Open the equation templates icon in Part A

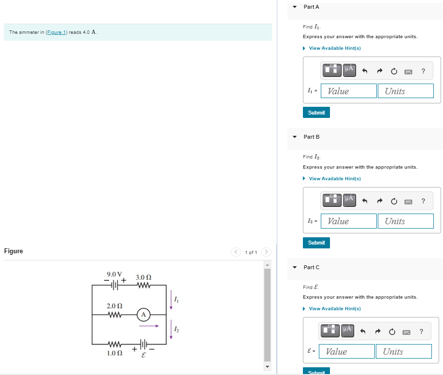pos(332,70)
